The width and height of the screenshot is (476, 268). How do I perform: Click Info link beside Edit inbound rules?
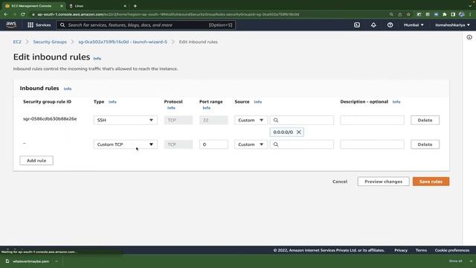point(97,58)
